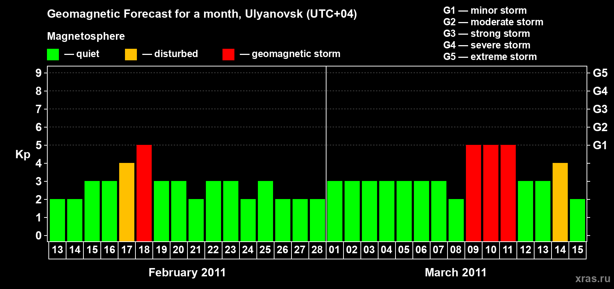Screen dimensions: 614x289
Task: Click the red geomagnetic storm legend swatch
Action: [x=228, y=55]
